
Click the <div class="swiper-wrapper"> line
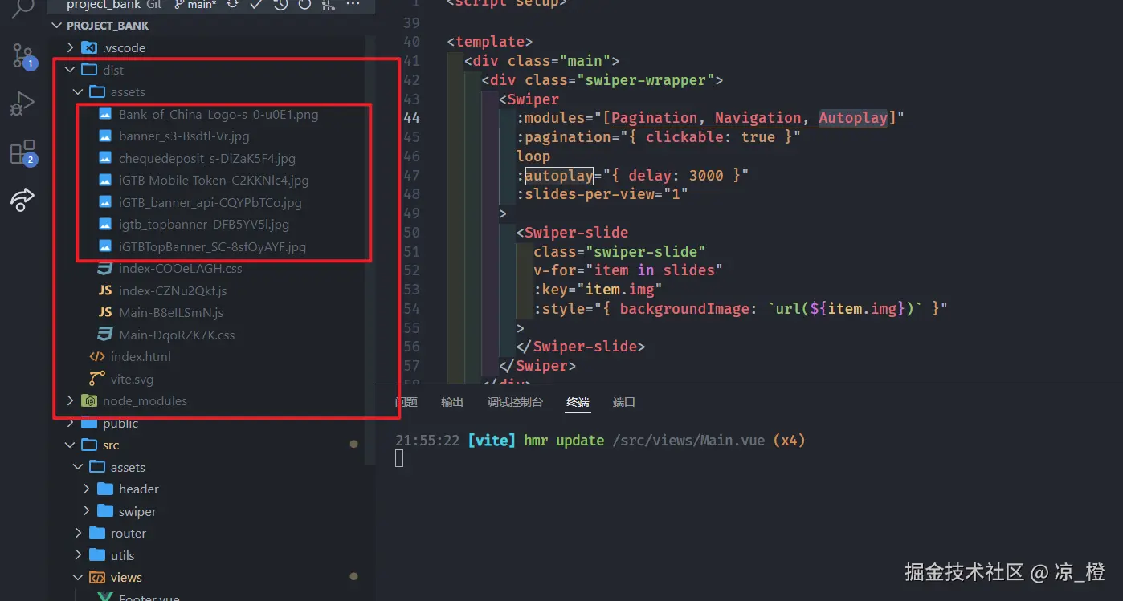pyautogui.click(x=602, y=80)
